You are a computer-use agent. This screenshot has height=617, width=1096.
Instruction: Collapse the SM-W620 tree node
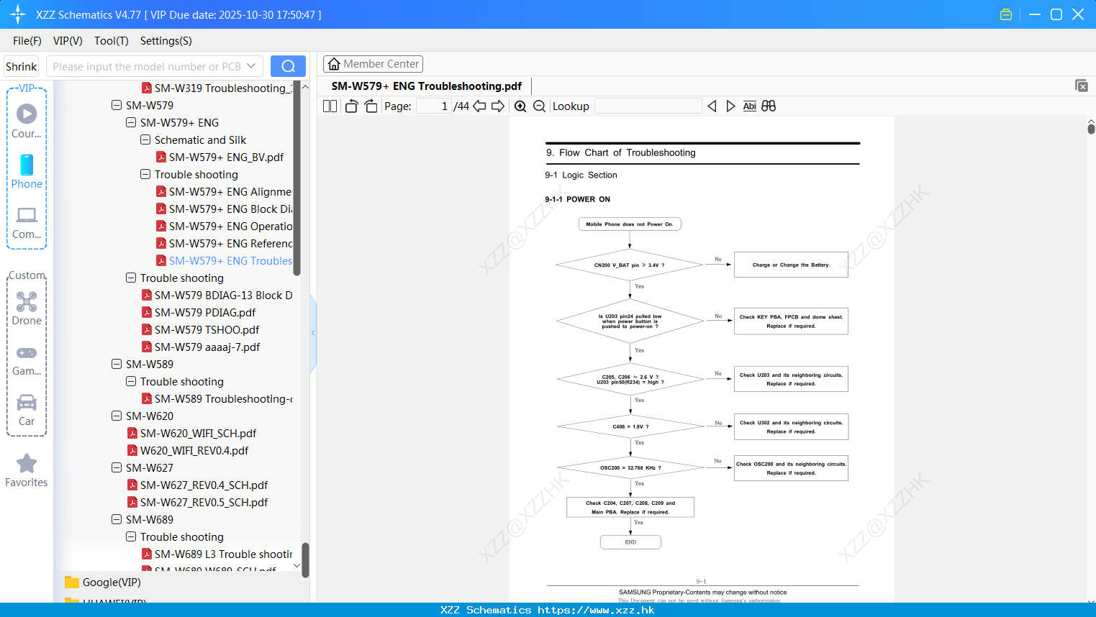pyautogui.click(x=117, y=416)
